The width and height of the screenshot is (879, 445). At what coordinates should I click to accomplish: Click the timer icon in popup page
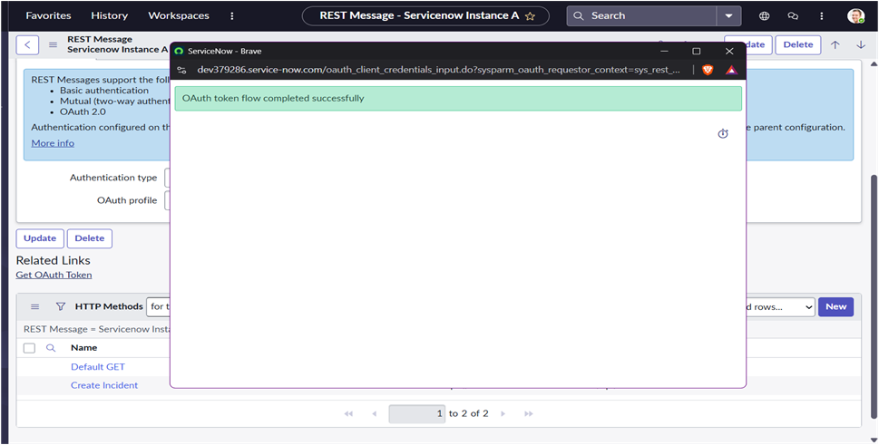point(723,134)
